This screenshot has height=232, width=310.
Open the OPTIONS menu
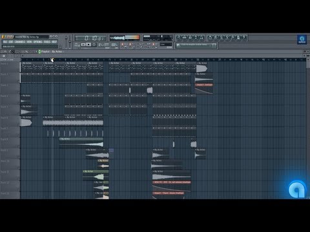(x=38, y=42)
